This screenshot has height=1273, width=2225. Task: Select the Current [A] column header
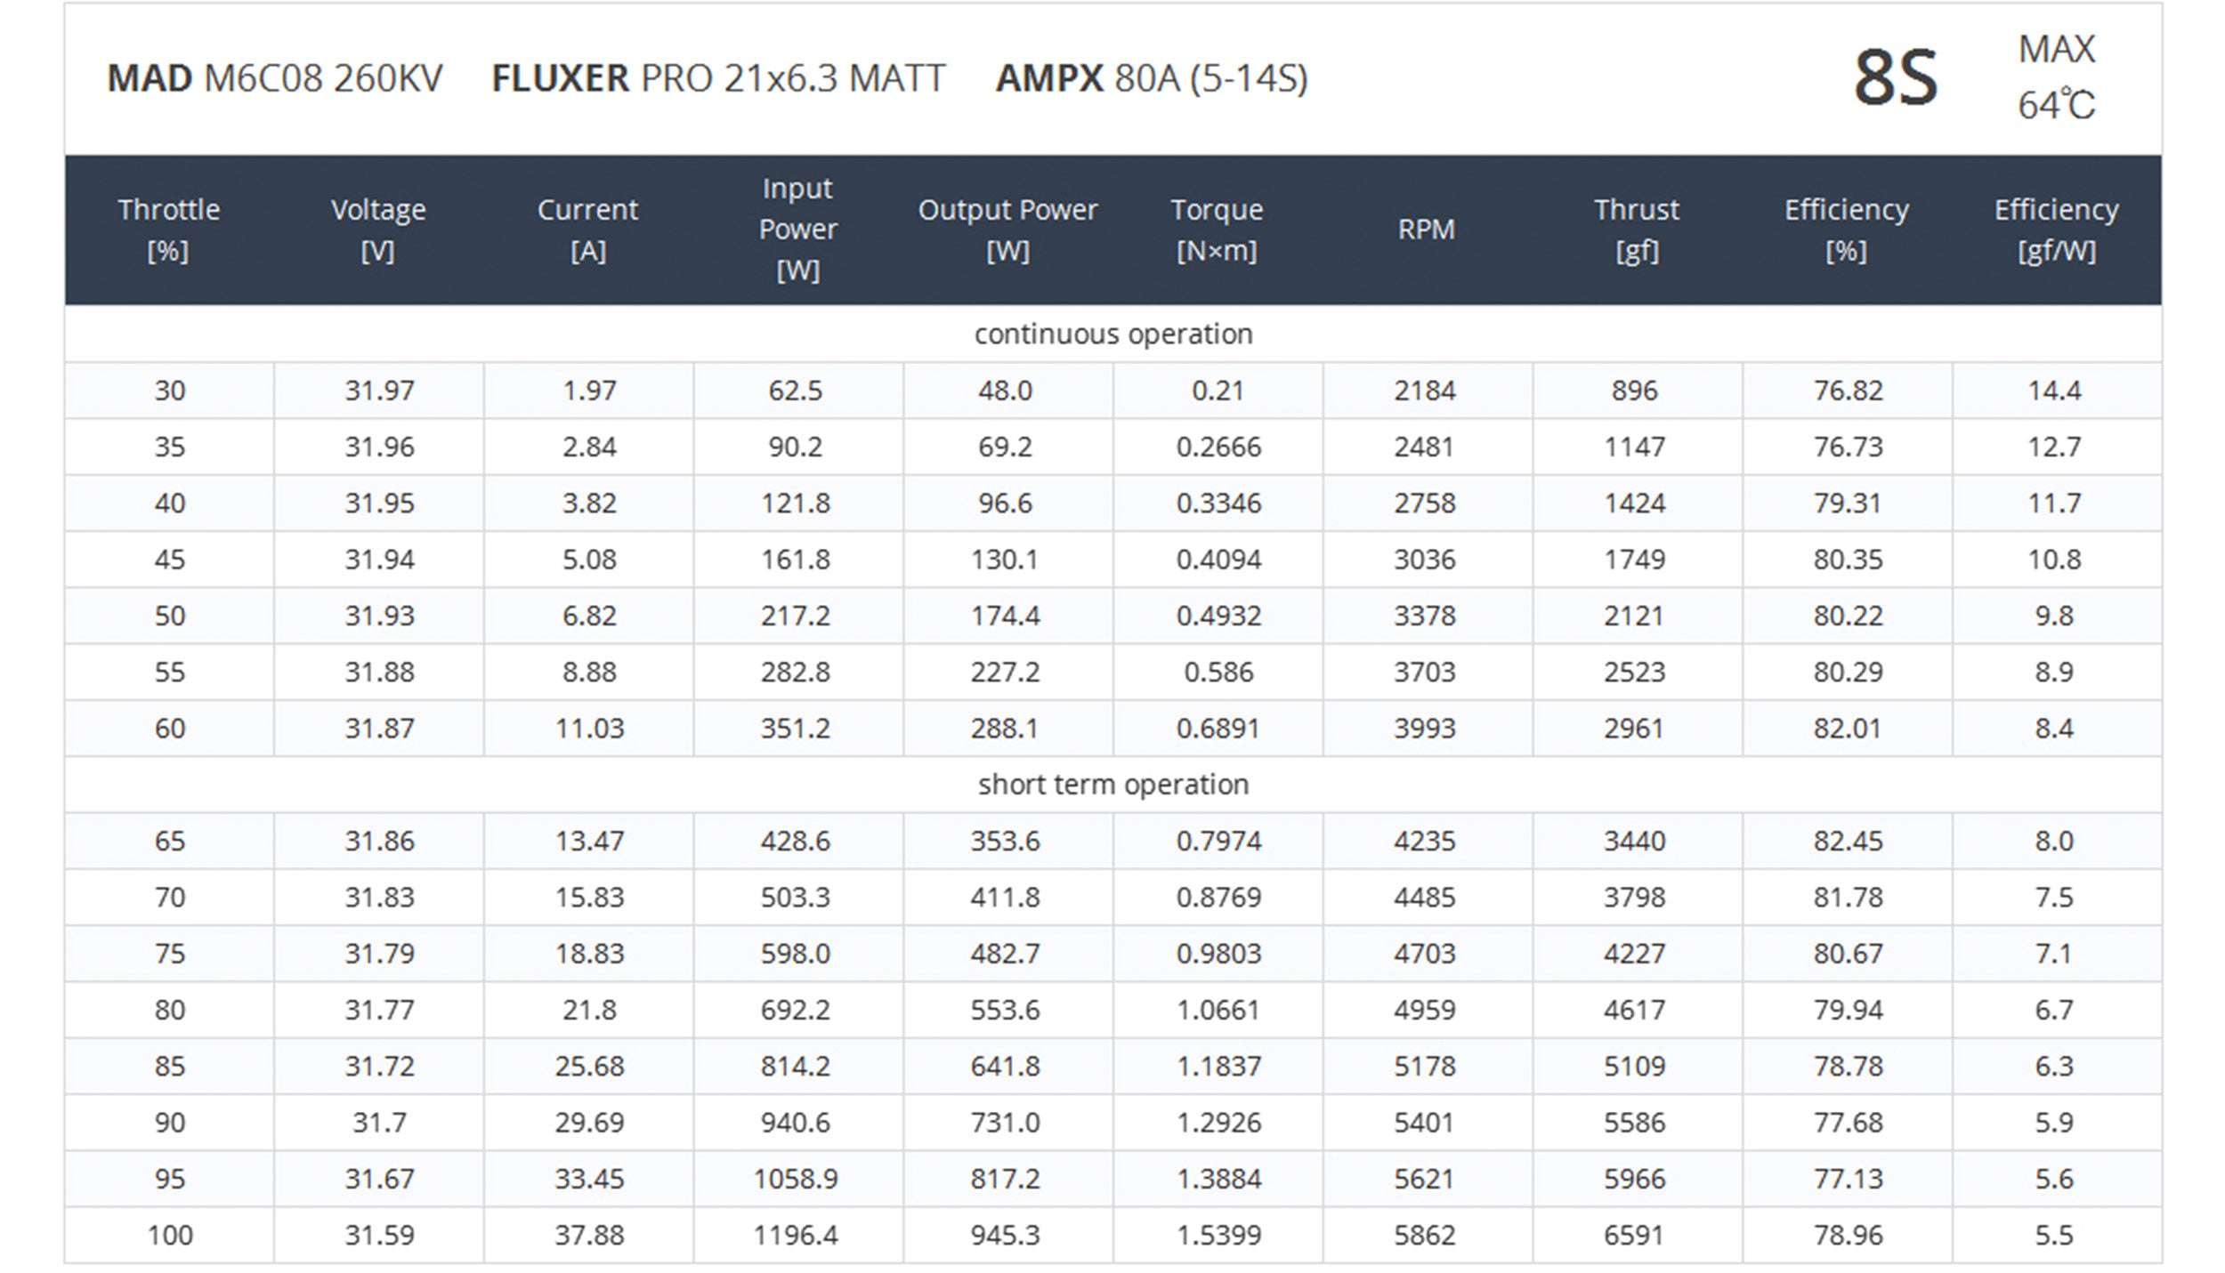(587, 230)
